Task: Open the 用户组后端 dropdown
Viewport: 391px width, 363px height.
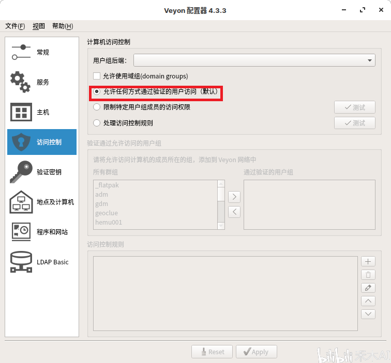Action: tap(254, 60)
